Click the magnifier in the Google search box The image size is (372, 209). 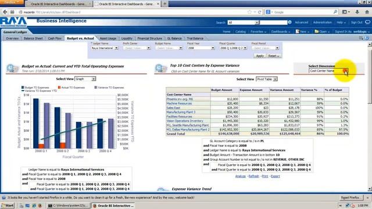[x=335, y=12]
